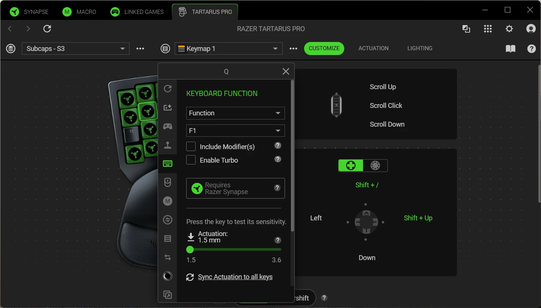This screenshot has width=541, height=308.
Task: Open the Controller function icon in sidebar
Action: [x=167, y=126]
